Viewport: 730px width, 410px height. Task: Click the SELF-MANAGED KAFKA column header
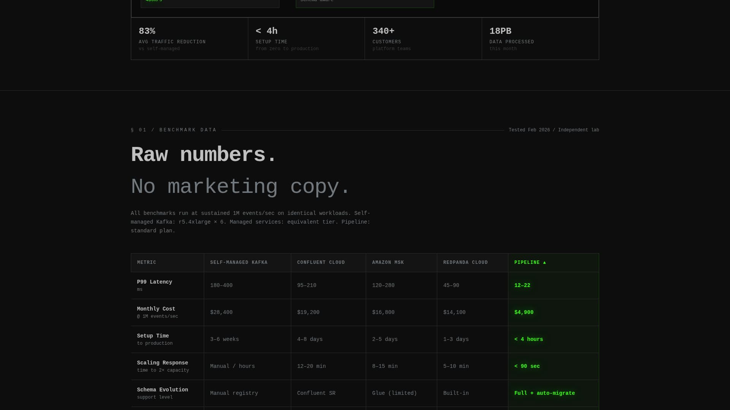248,263
